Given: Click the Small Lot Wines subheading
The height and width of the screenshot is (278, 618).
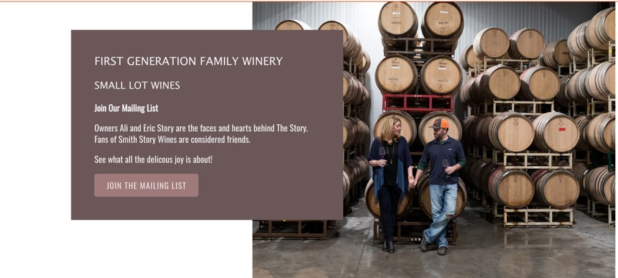Looking at the screenshot, I should 137,86.
